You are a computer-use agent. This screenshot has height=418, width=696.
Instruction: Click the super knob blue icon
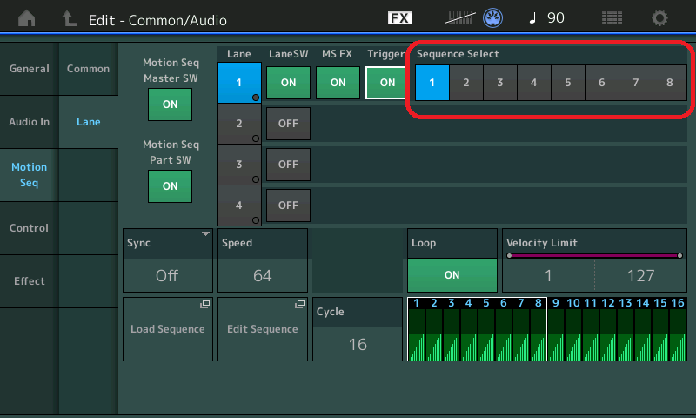(494, 18)
